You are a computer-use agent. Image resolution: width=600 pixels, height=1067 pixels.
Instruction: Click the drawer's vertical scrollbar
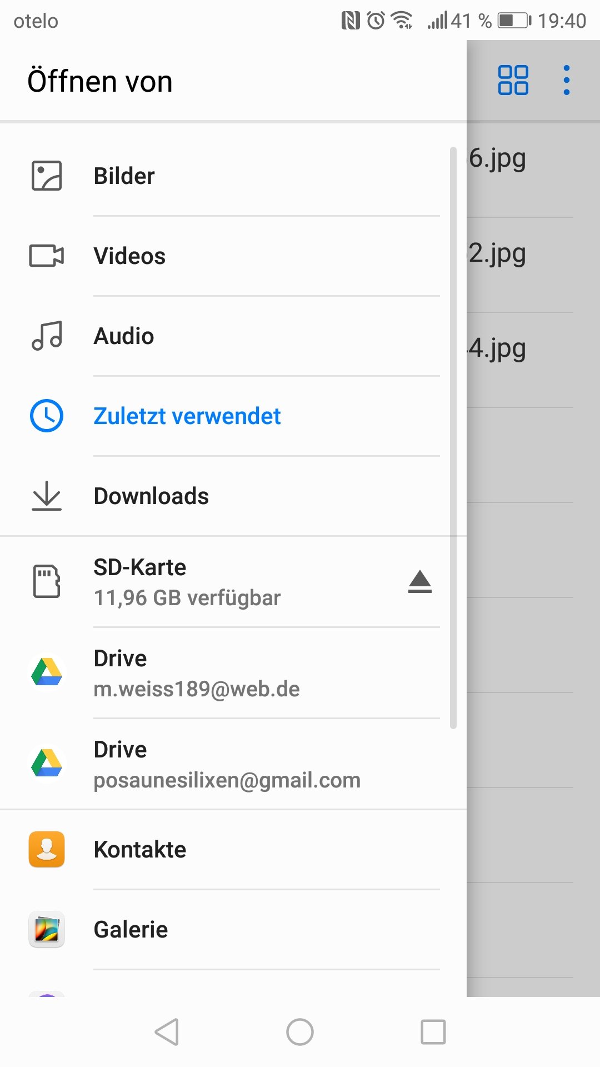pos(453,438)
